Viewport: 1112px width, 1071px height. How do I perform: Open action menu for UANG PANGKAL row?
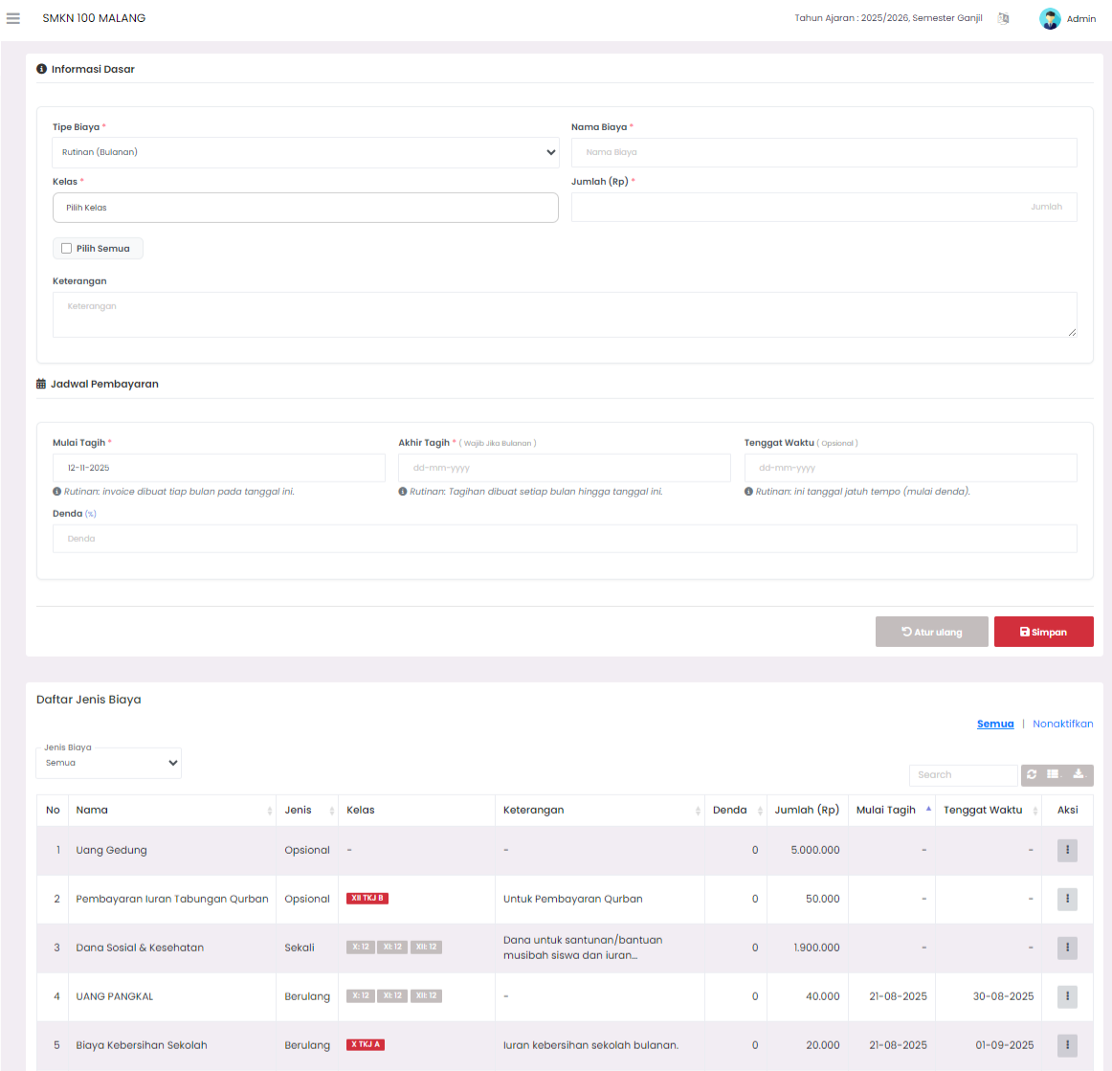[x=1067, y=996]
